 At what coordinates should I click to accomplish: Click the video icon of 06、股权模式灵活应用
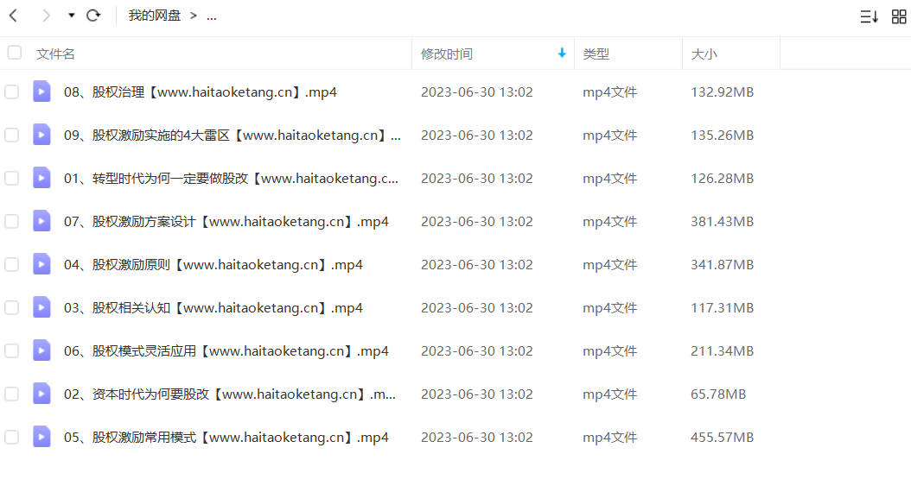(41, 350)
